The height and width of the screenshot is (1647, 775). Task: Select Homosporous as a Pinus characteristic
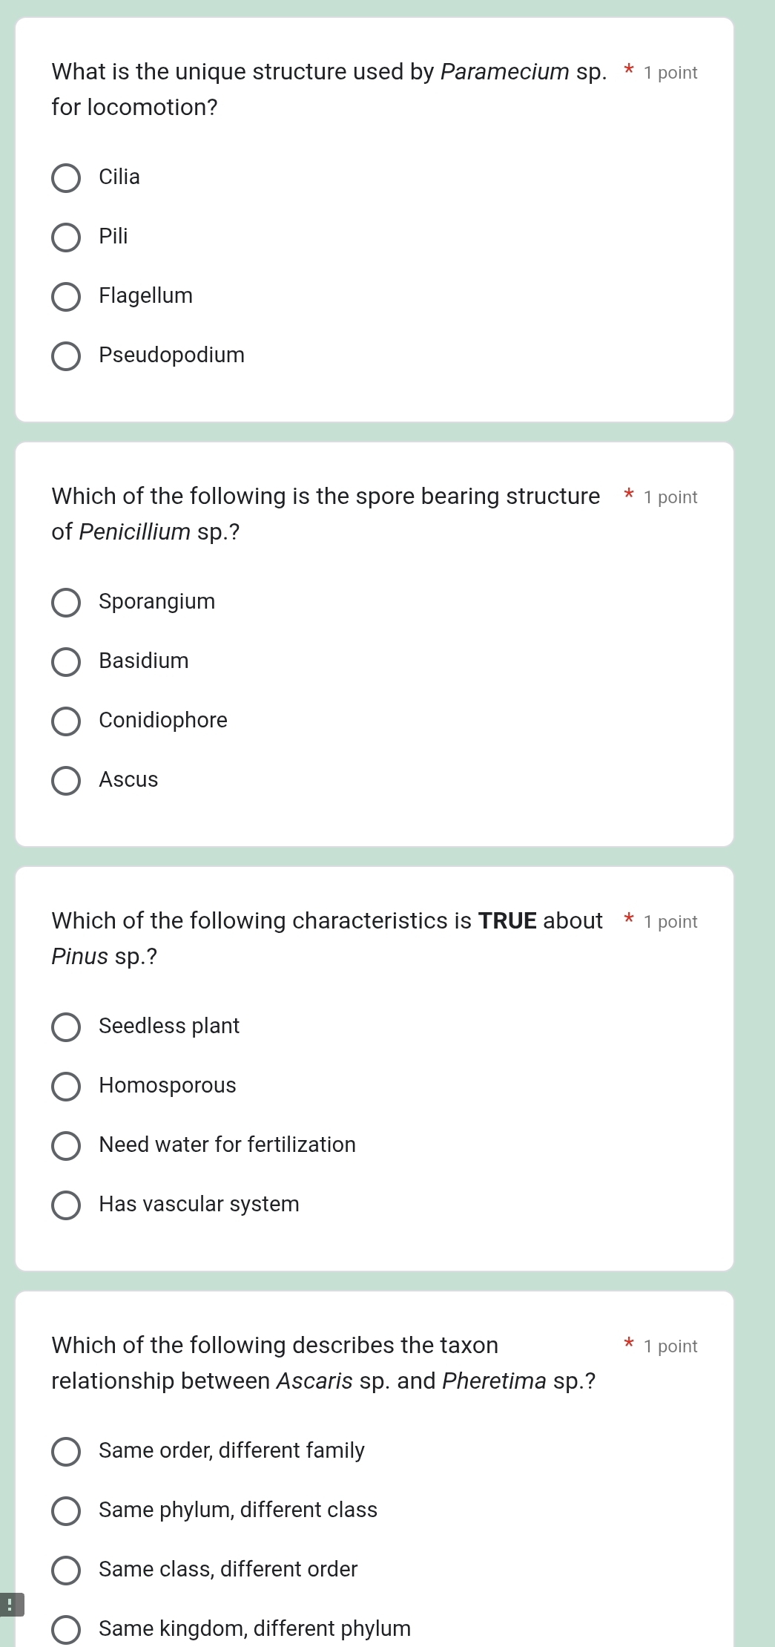click(x=67, y=1086)
